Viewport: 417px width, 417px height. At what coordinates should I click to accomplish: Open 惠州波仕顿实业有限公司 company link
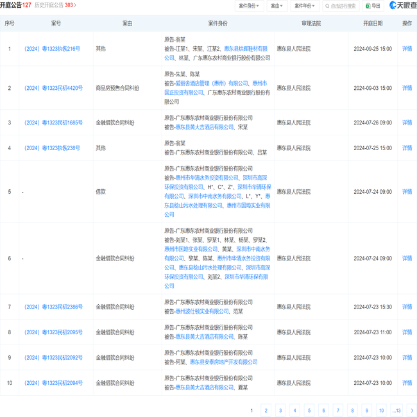pos(202,311)
